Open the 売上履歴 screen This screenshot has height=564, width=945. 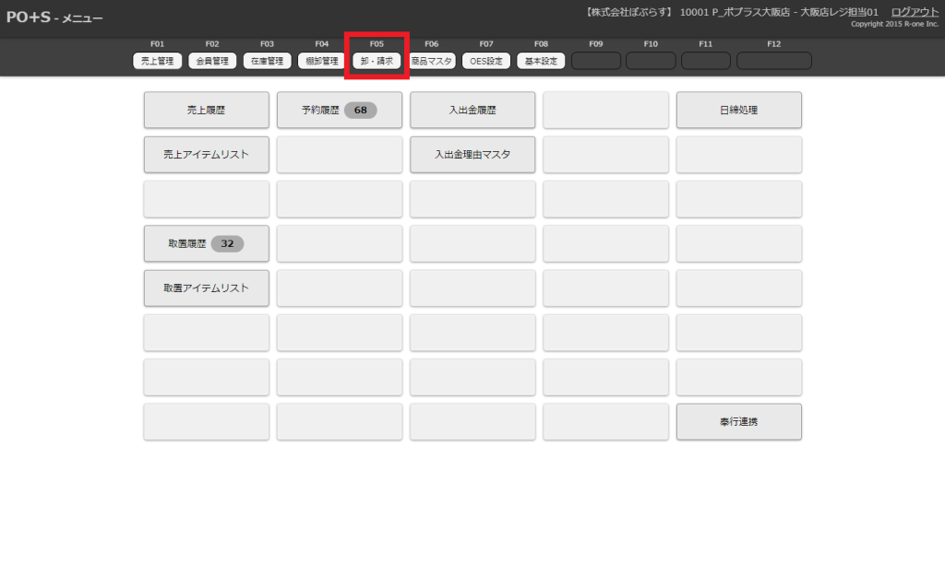click(x=207, y=110)
